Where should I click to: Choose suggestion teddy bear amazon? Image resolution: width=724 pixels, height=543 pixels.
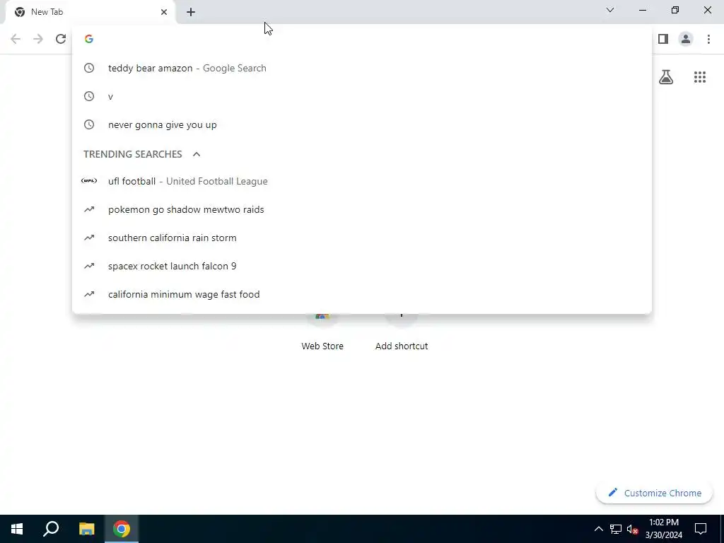pos(362,68)
